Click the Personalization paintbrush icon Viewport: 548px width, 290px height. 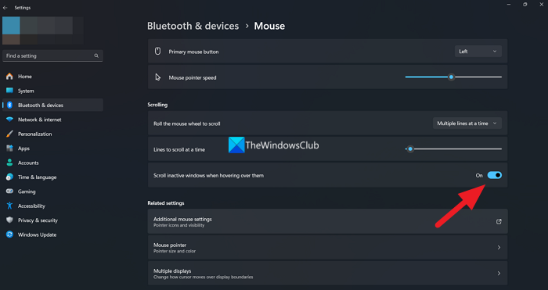(x=9, y=134)
